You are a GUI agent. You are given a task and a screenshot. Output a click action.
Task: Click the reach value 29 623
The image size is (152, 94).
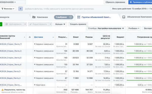coord(75,58)
